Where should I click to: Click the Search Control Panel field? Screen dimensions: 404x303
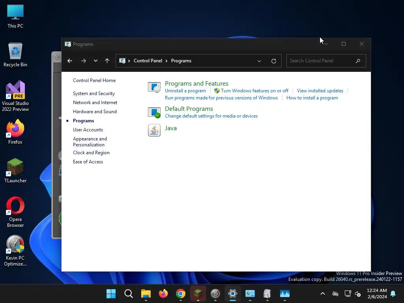point(326,61)
